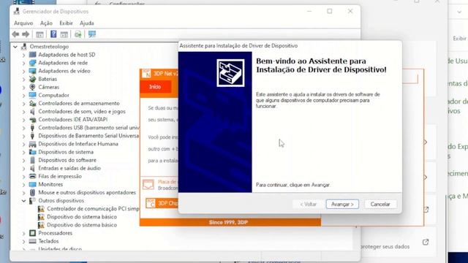Screen dimensions: 468x263
Task: Click Cancelar in the driver installation wizard
Action: coord(380,205)
